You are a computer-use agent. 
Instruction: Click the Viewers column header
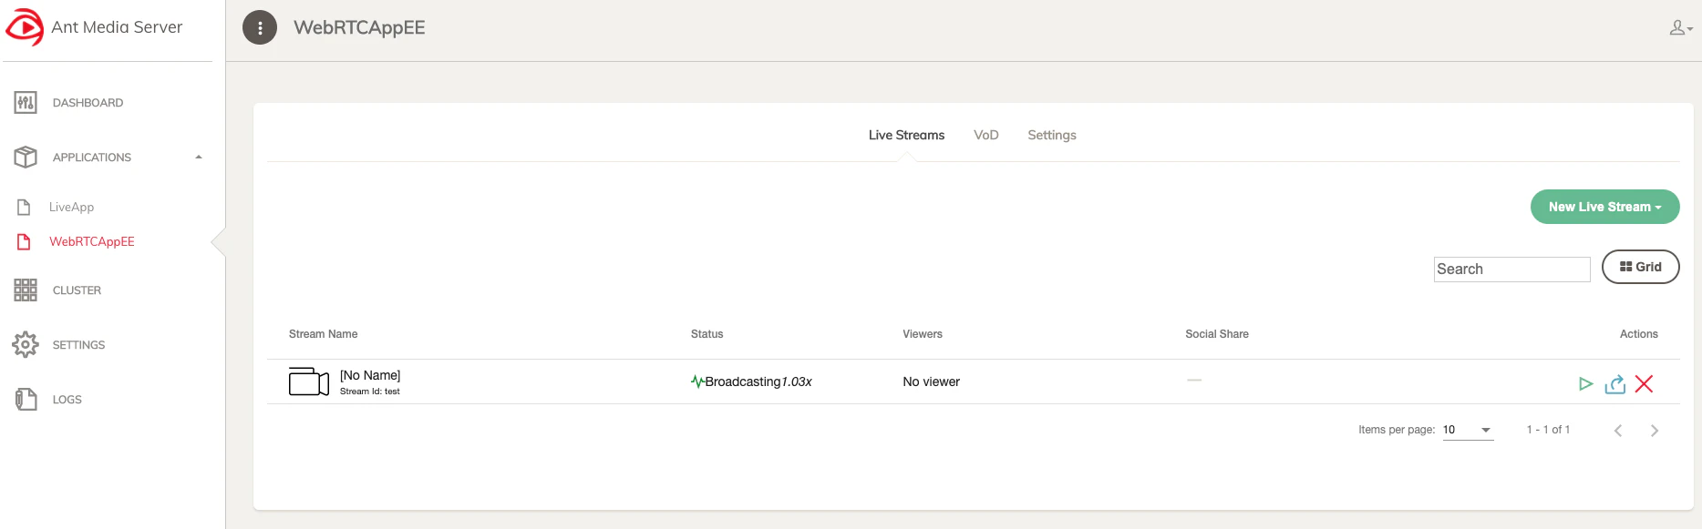pyautogui.click(x=923, y=334)
